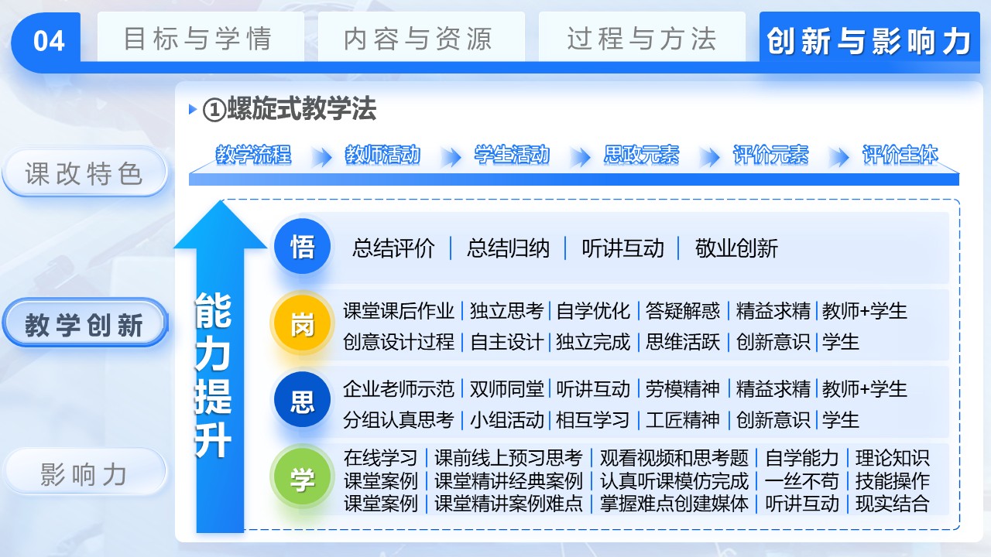
Task: Go to the 过程与方法 tab
Action: click(x=642, y=38)
